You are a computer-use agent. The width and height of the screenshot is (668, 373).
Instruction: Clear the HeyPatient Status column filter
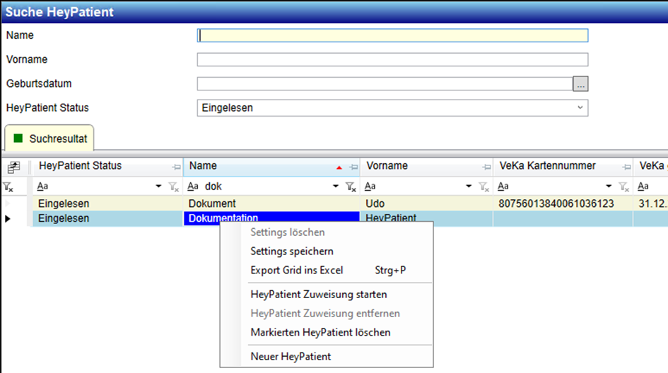173,186
